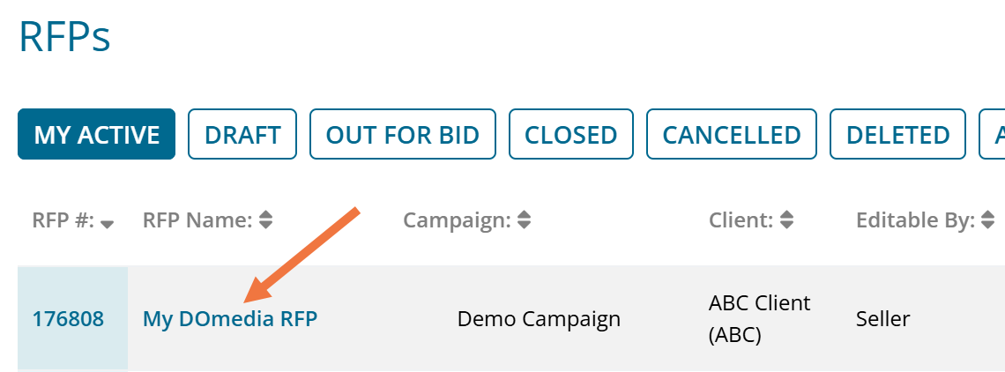Image resolution: width=1005 pixels, height=372 pixels.
Task: Click the RFP Name header label
Action: click(x=197, y=220)
